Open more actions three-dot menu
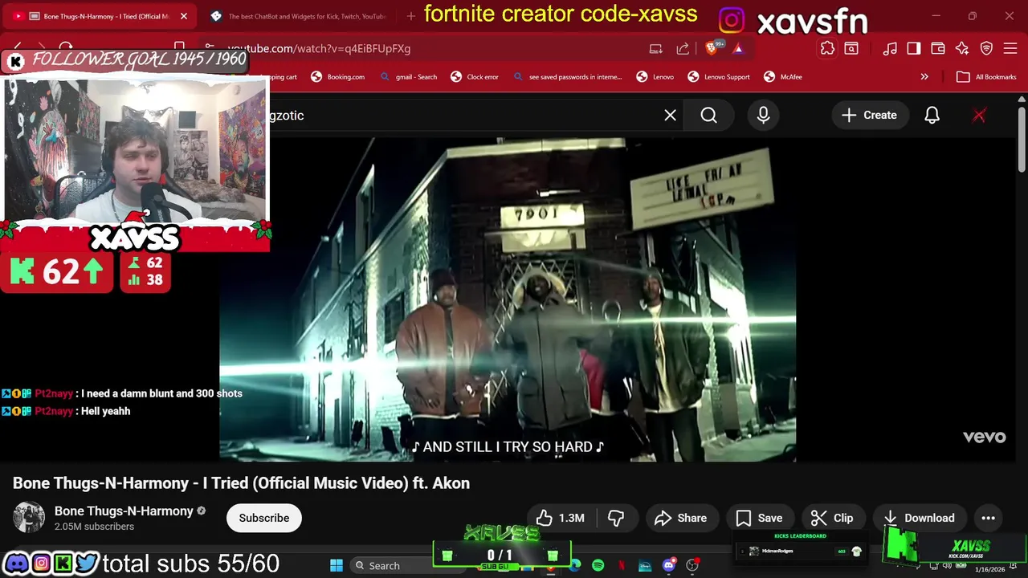 988,518
